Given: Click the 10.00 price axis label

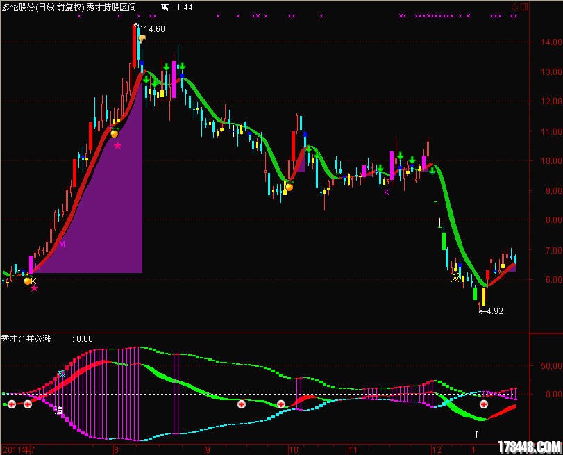Looking at the screenshot, I should click(x=551, y=160).
